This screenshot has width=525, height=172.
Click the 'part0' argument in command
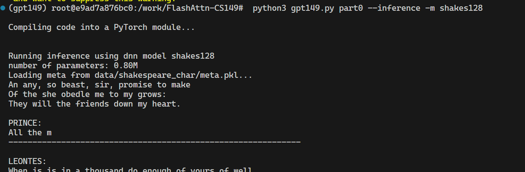(x=351, y=8)
